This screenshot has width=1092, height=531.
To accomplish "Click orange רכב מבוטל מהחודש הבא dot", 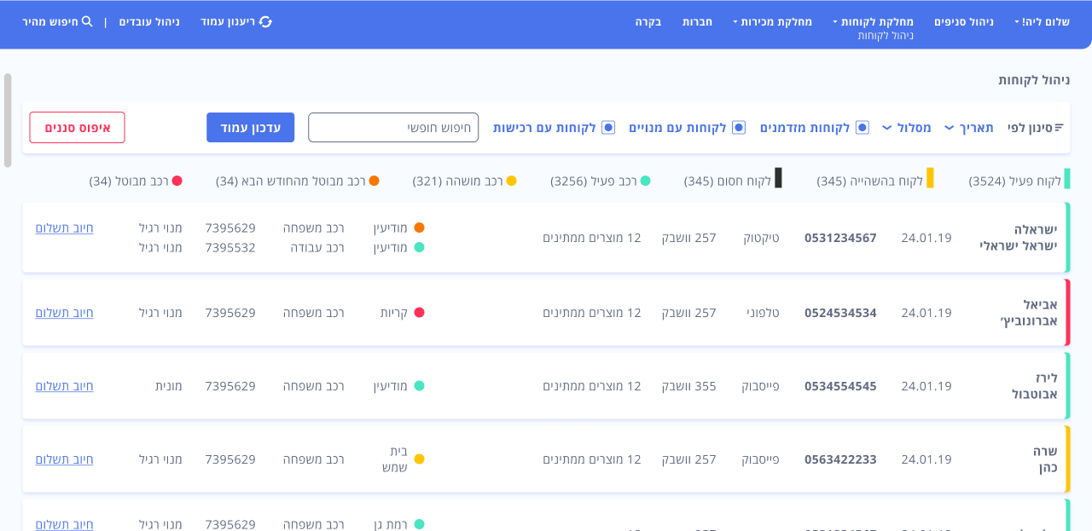I will coord(375,181).
